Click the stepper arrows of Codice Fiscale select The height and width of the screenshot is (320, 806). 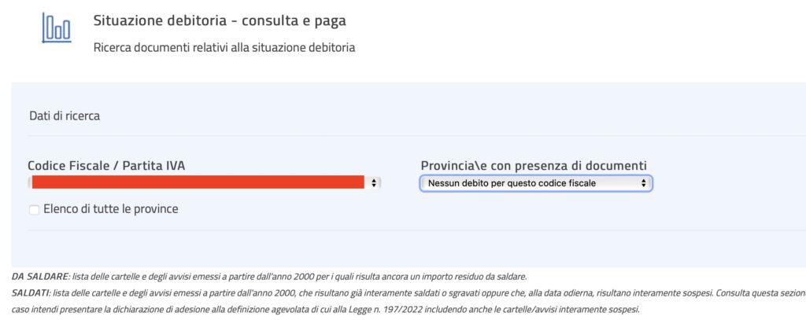374,182
